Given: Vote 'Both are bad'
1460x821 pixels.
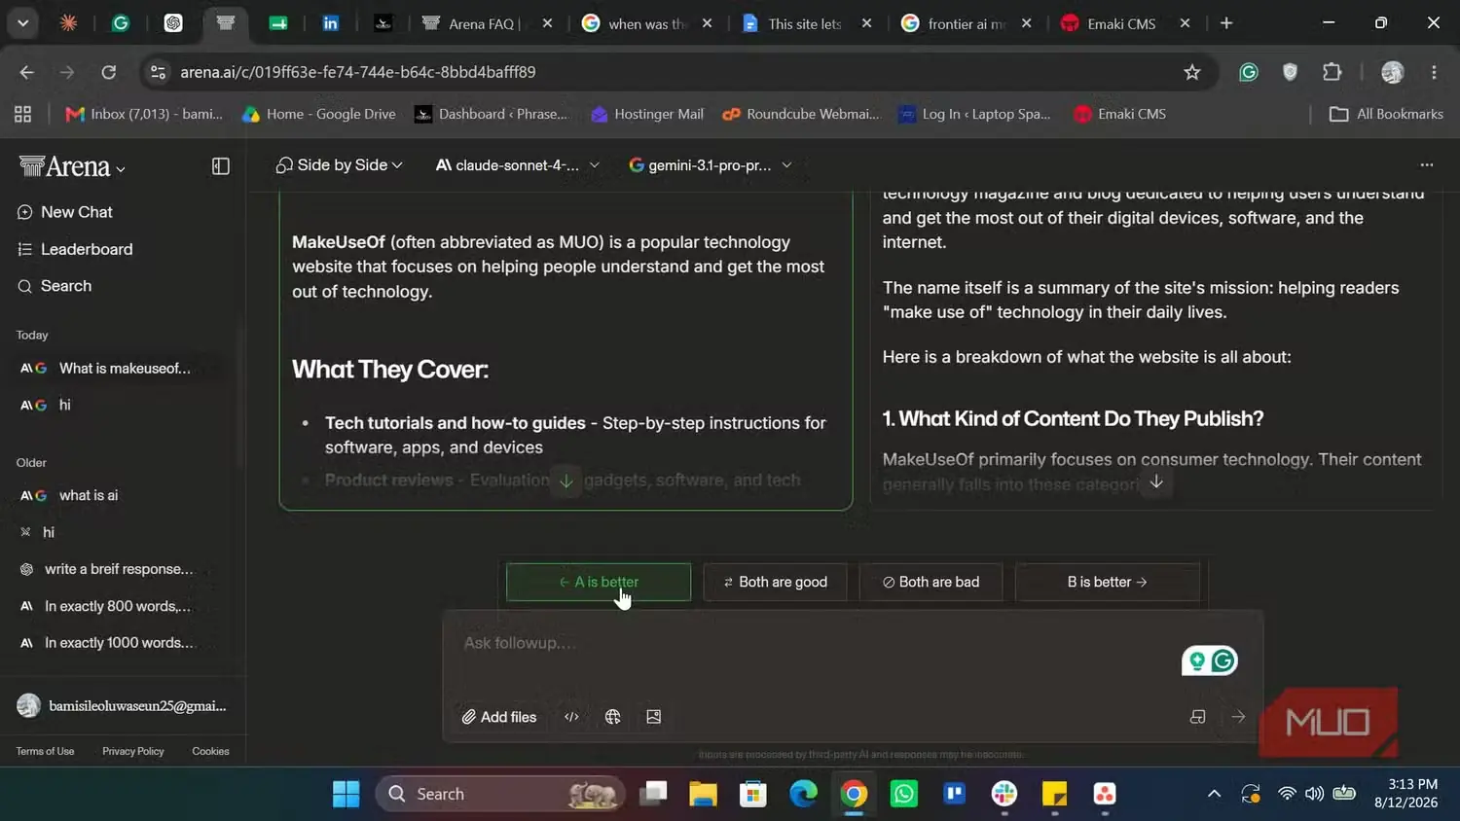Looking at the screenshot, I should tap(931, 582).
